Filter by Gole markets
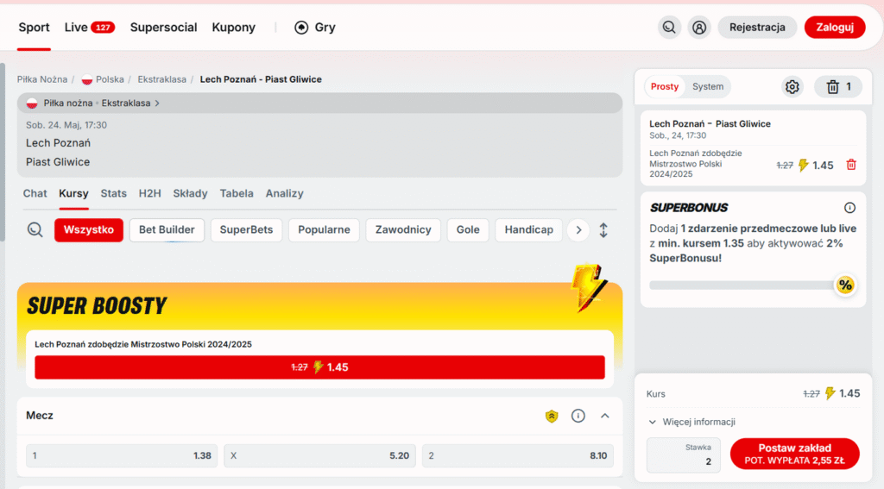 [x=468, y=230]
